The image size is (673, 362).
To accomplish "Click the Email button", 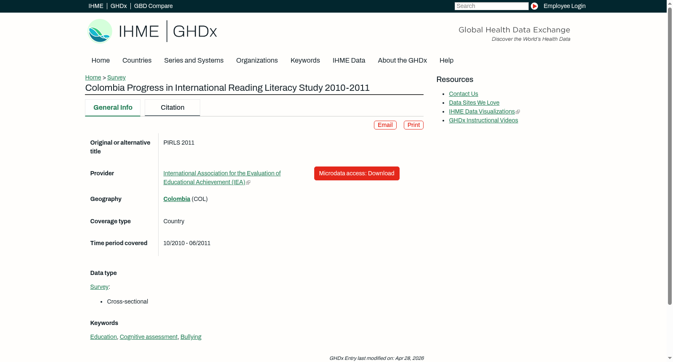I will coord(385,125).
